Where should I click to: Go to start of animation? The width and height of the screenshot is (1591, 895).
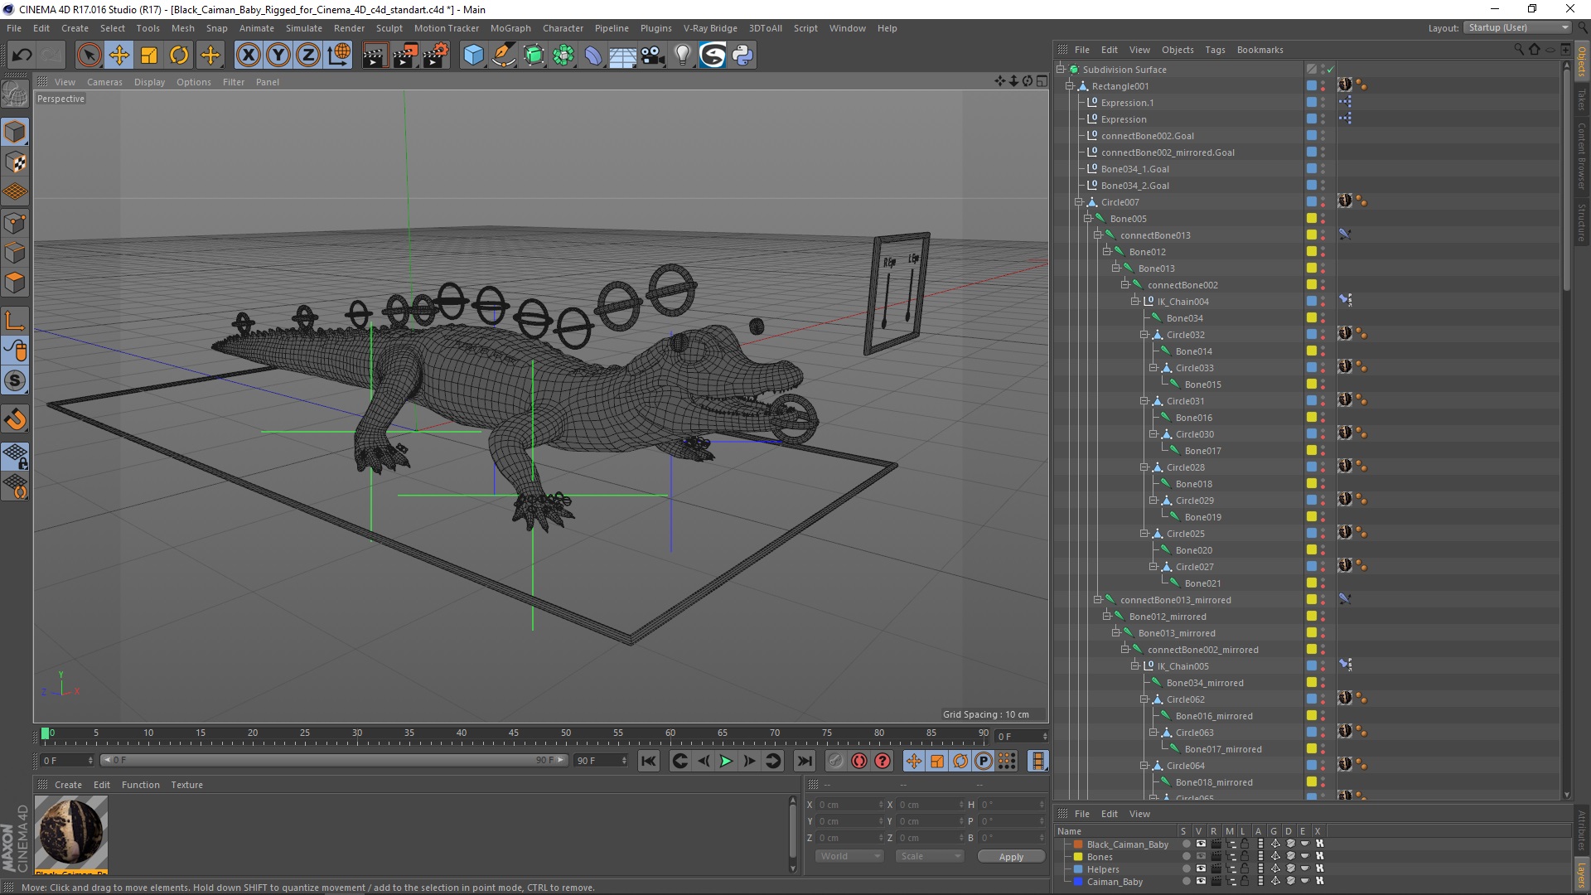[x=648, y=761]
